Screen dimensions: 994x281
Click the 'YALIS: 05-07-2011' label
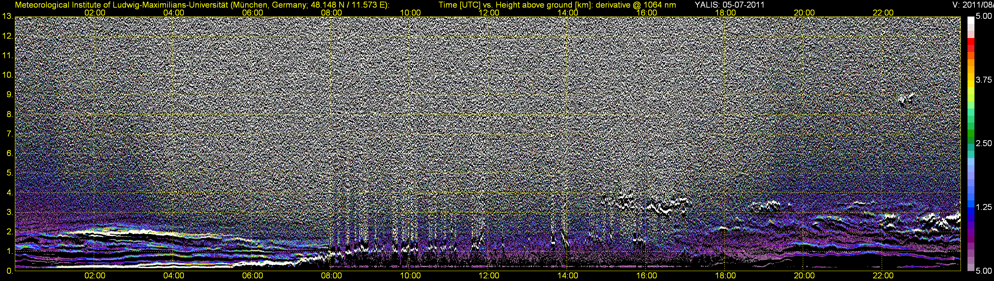[729, 5]
